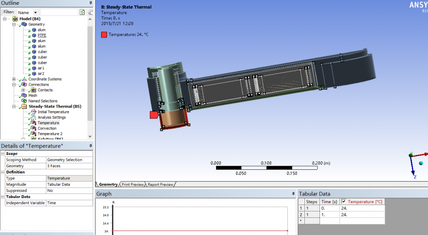Switch to the Geometry tab

click(x=108, y=184)
